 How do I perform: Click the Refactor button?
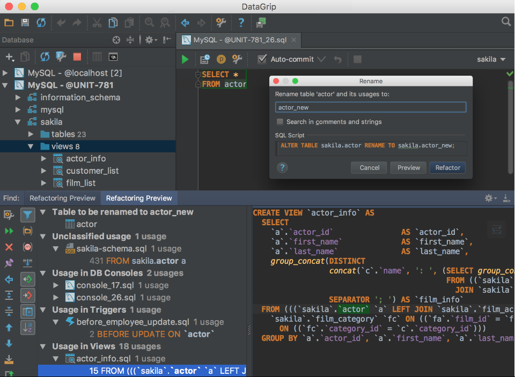pyautogui.click(x=447, y=167)
